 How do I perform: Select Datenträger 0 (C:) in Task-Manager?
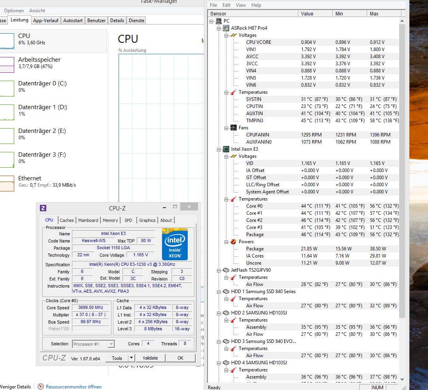click(x=43, y=86)
